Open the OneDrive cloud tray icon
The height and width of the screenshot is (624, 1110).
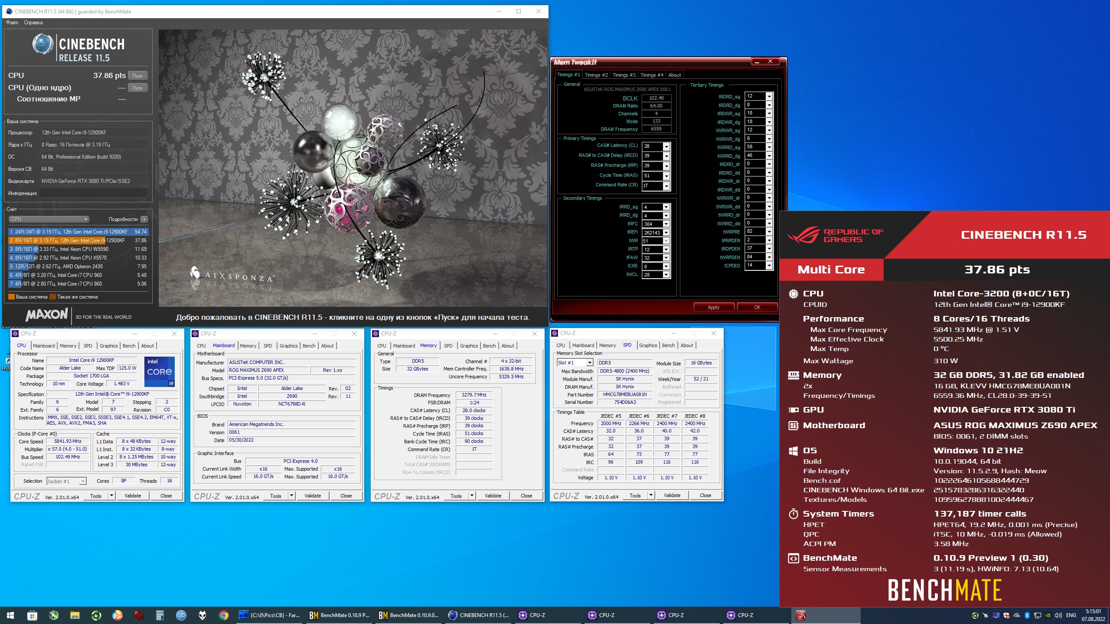pos(1016,615)
